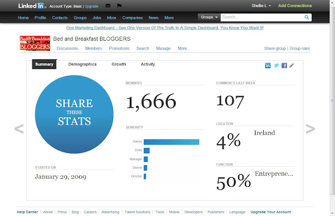Click Upgrade Your Account in the footer
The image size is (335, 216).
pos(271,212)
